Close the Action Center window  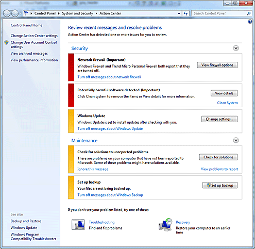coord(246,3)
